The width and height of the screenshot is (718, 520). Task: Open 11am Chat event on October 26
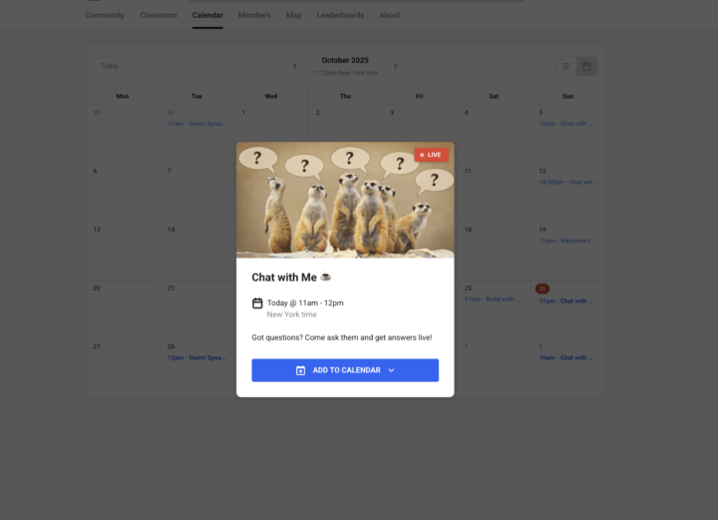tap(565, 301)
